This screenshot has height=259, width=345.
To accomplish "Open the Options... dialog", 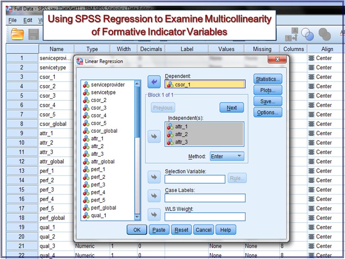I will pos(267,113).
